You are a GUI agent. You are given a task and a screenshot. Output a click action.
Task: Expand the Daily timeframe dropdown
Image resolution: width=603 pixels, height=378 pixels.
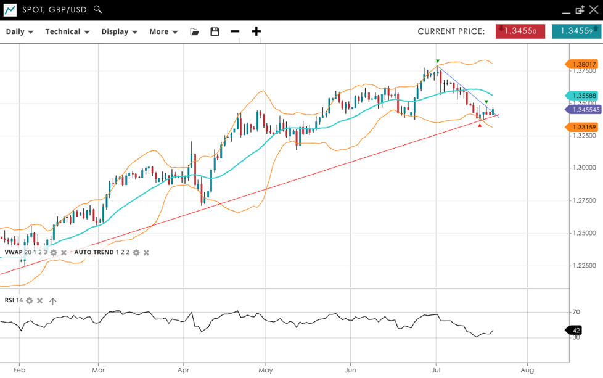coord(20,31)
